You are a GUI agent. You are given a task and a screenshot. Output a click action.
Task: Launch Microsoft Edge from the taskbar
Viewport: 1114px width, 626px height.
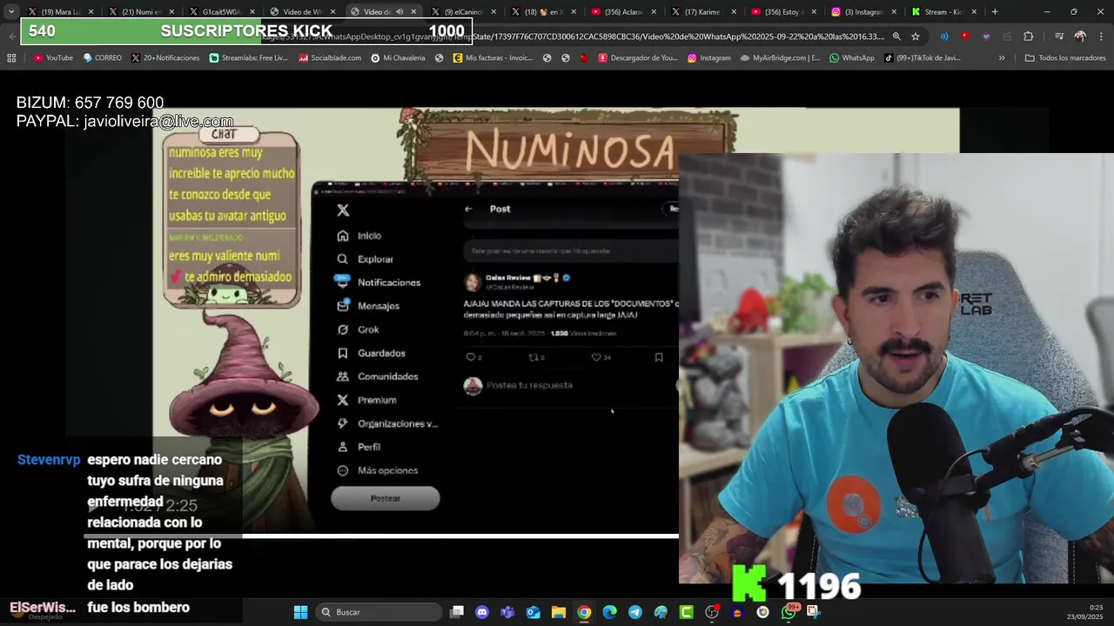coord(609,612)
